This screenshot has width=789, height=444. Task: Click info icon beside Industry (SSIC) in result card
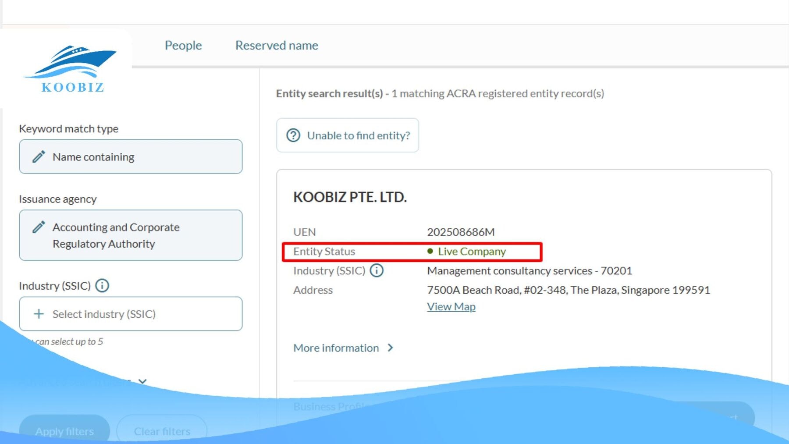click(377, 270)
